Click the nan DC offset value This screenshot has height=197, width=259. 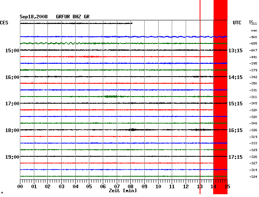254,31
